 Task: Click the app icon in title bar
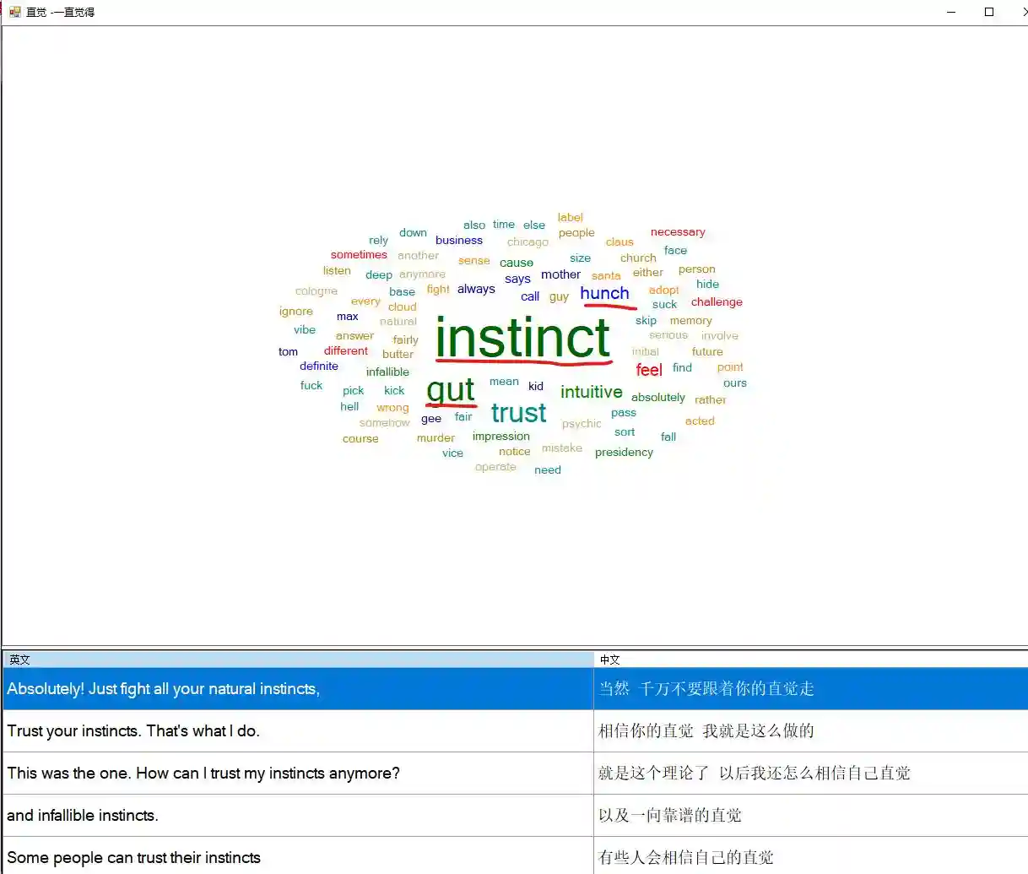[14, 12]
